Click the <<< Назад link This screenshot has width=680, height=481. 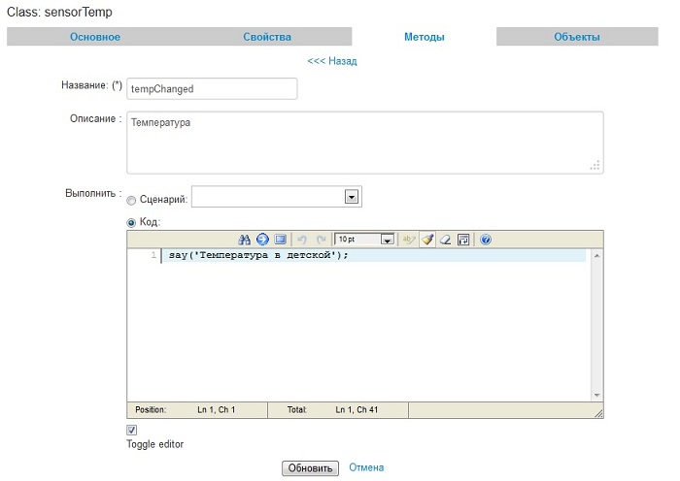point(332,61)
